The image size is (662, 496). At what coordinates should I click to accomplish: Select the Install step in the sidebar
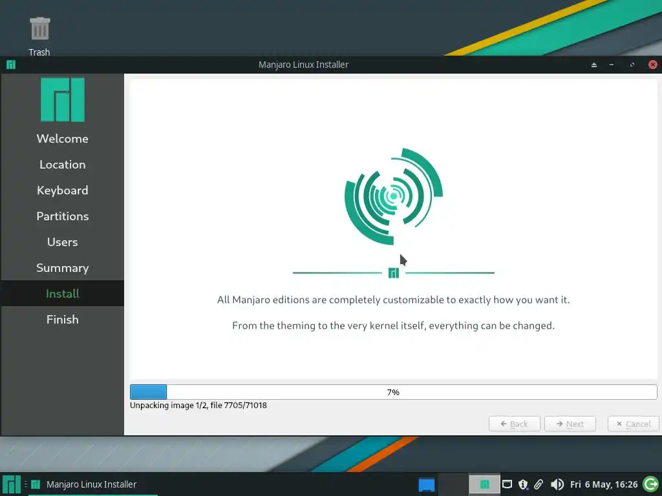click(63, 294)
